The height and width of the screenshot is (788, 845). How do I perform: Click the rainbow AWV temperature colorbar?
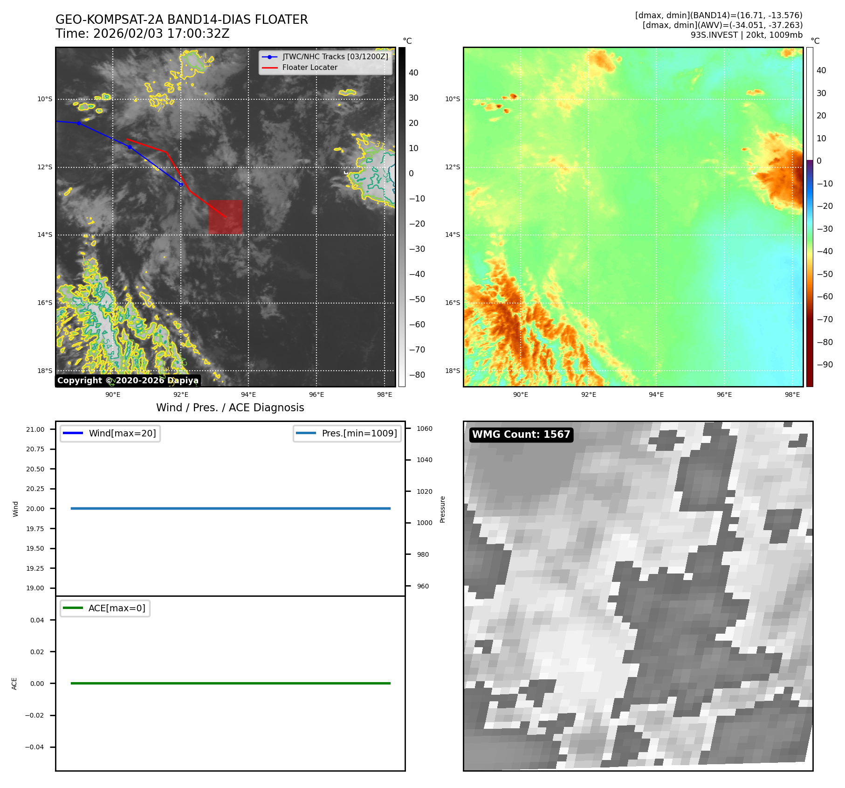(810, 217)
